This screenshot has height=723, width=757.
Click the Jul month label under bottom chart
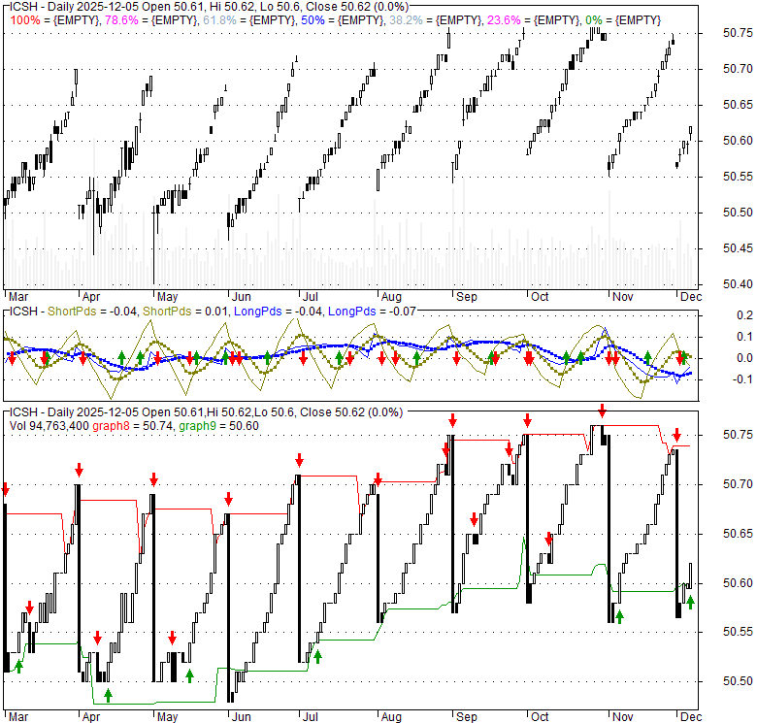click(310, 717)
